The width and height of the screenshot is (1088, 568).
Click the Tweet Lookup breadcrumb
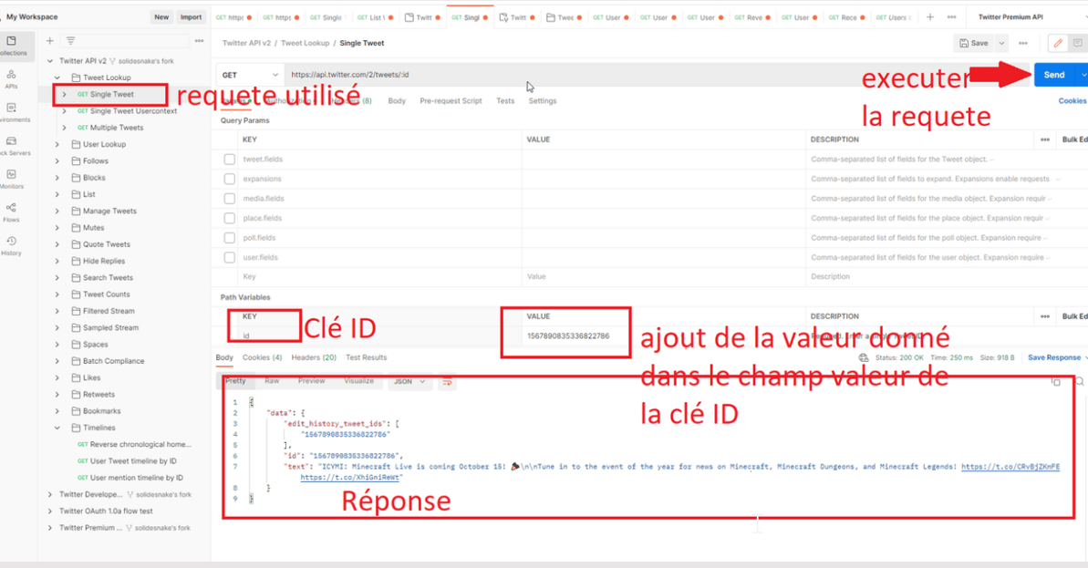pos(305,43)
